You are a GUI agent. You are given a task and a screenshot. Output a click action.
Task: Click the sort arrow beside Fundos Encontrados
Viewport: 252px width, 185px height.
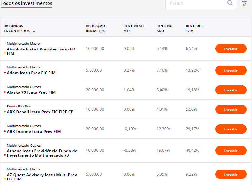click(34, 31)
